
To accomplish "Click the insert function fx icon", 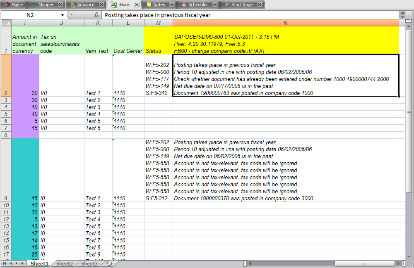I will click(x=96, y=15).
